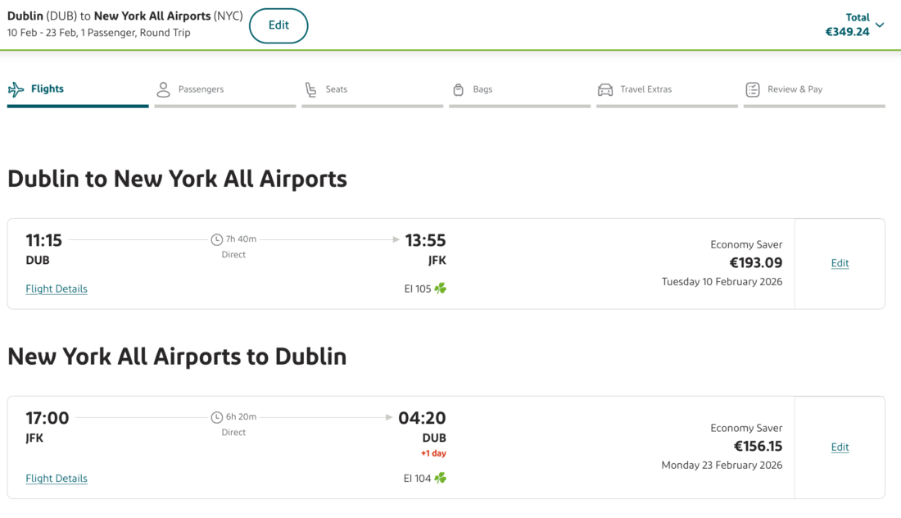Screen dimensions: 901x518
Task: Click the Review & Pay checklist icon
Action: 753,89
